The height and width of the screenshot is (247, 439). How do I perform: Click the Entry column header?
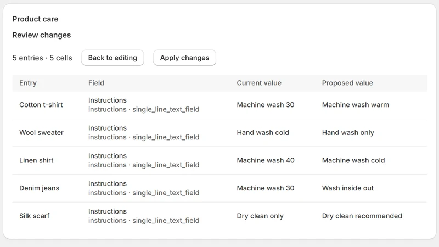[28, 83]
